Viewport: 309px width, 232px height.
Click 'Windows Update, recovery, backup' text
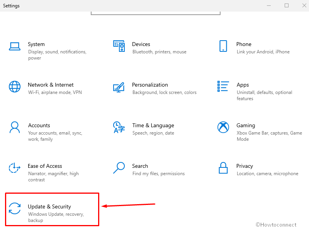tap(56, 217)
